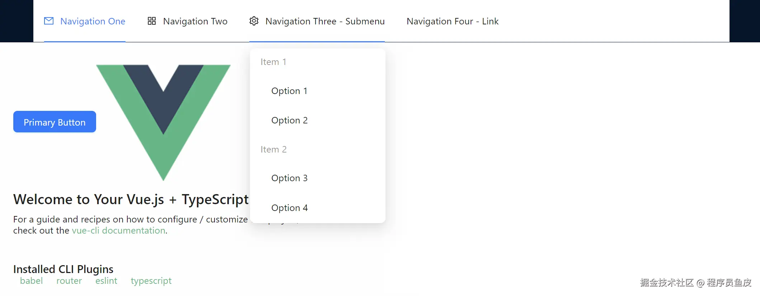
Task: Choose Option 1 from the submenu
Action: 289,91
